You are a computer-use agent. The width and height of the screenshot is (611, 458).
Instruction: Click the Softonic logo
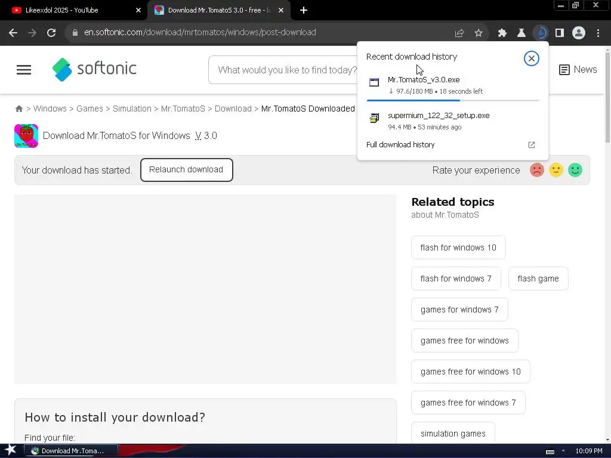(94, 69)
